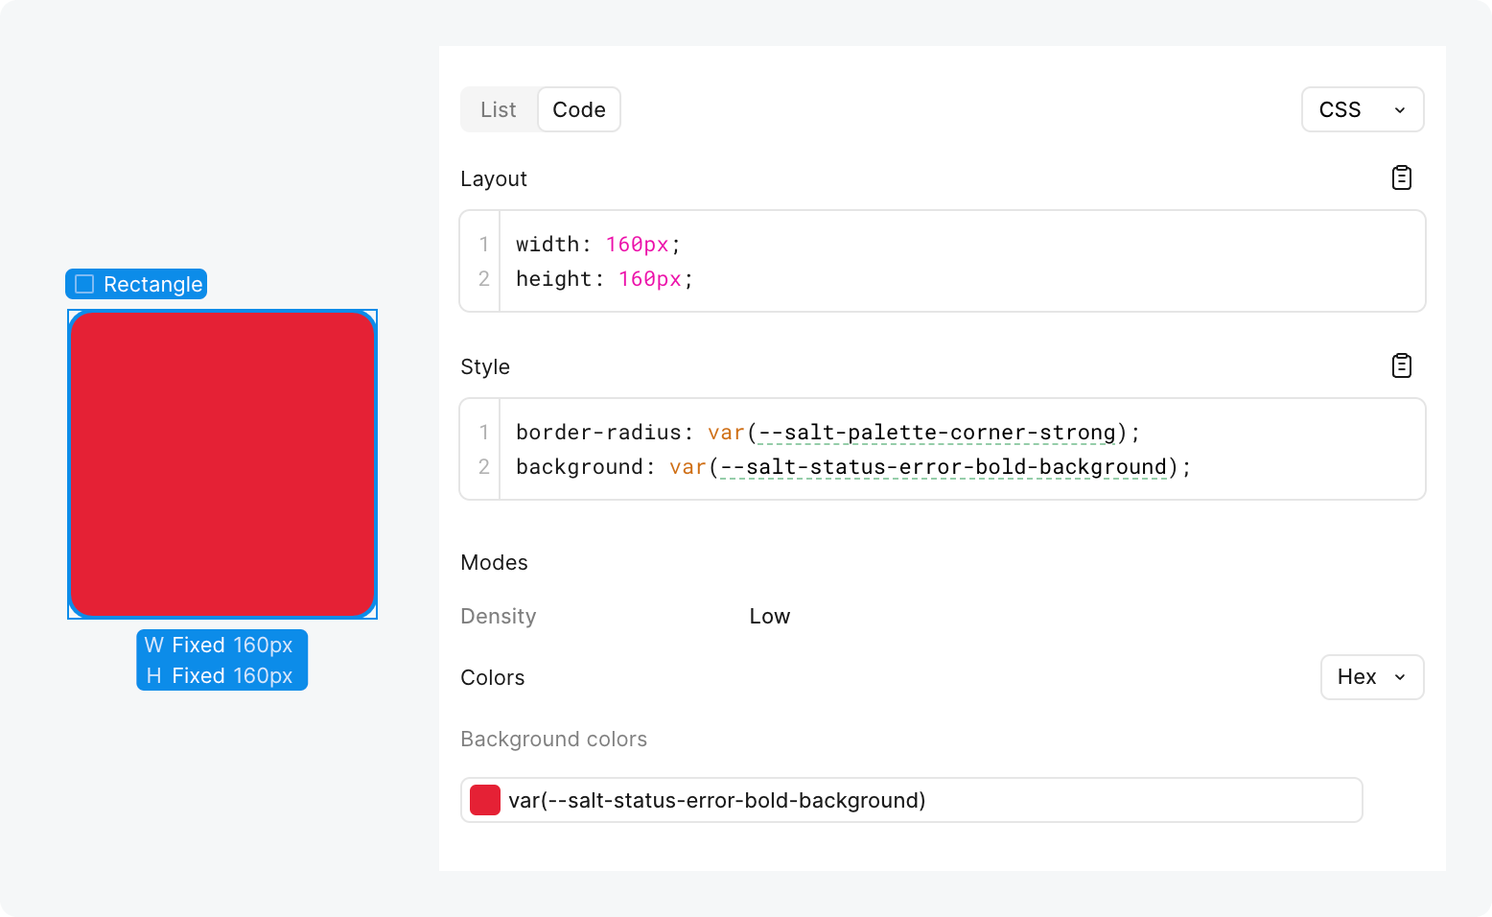Screen dimensions: 1492x917
Task: Click the red background color swatch
Action: point(485,800)
